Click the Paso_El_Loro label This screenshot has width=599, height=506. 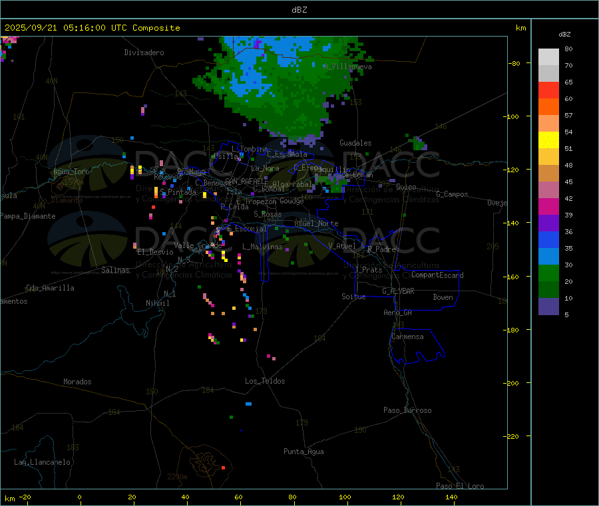(x=461, y=486)
